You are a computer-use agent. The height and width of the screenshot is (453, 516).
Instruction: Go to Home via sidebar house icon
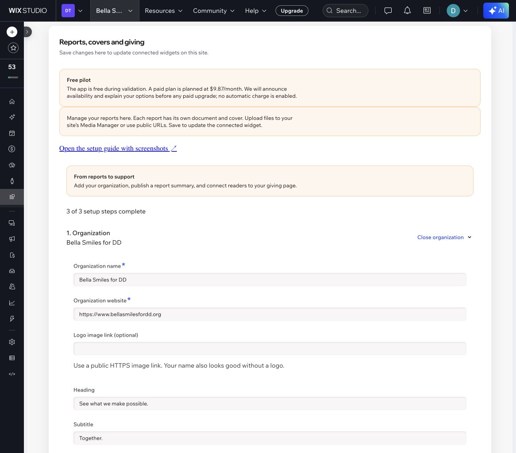[12, 101]
